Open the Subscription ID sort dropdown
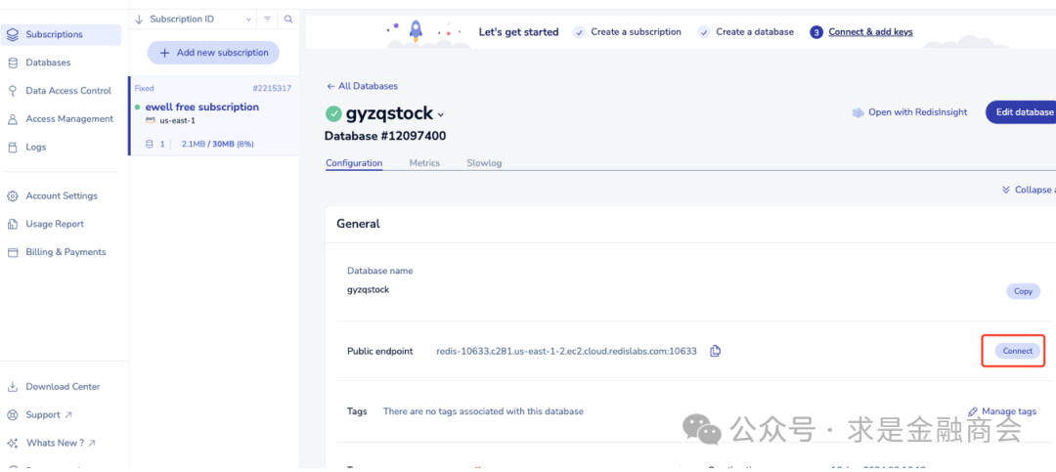The width and height of the screenshot is (1056, 472). [194, 19]
